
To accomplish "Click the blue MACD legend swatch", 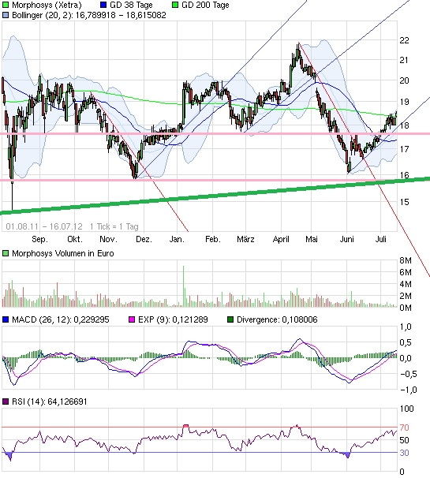I will pos(6,319).
